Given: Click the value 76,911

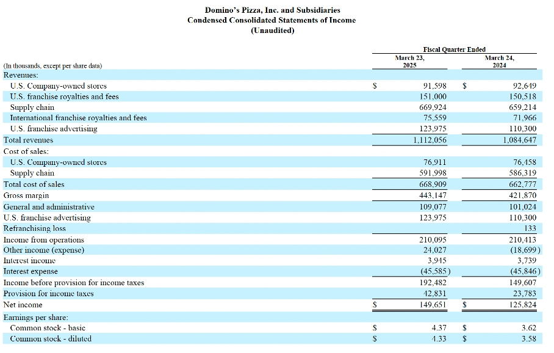Looking at the screenshot, I should tap(434, 162).
